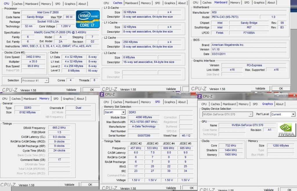The image size is (297, 191).
Task: Select Caches tab in the Slot #1 SPD window
Action: tap(118, 102)
